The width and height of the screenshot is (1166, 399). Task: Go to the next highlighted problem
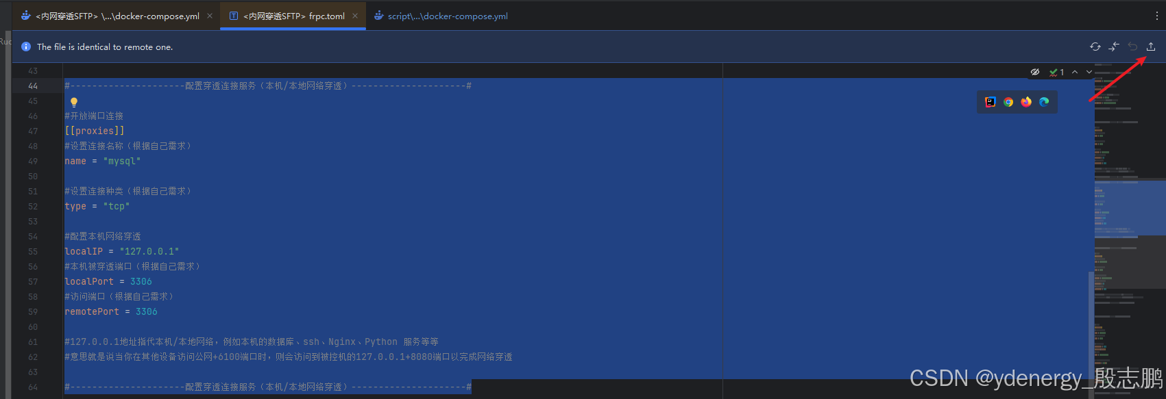tap(1089, 72)
